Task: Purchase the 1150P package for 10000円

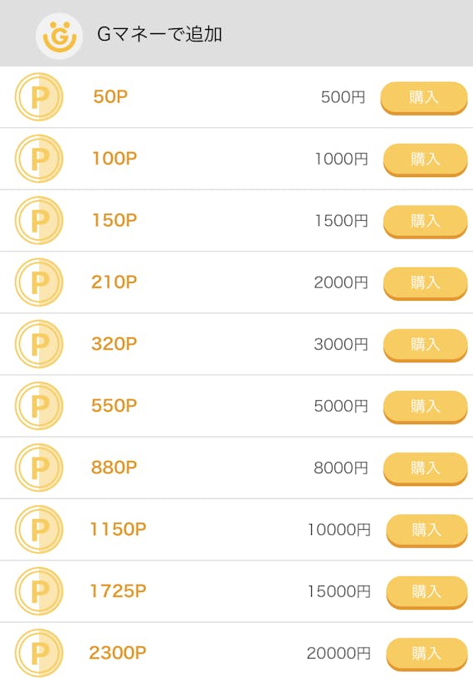Action: [x=427, y=531]
